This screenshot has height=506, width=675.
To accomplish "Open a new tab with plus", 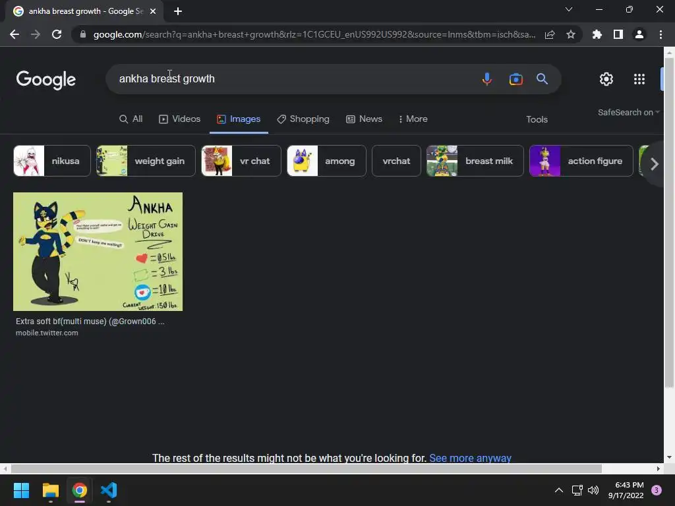I will pos(178,11).
